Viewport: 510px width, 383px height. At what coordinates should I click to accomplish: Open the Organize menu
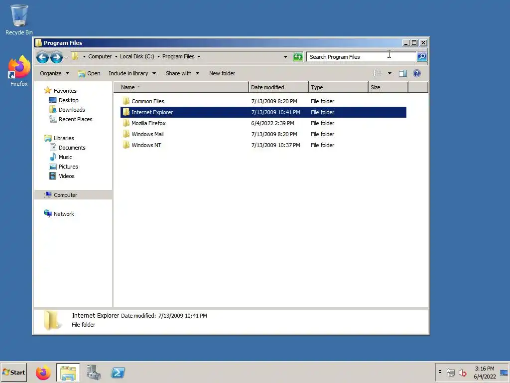click(x=54, y=73)
